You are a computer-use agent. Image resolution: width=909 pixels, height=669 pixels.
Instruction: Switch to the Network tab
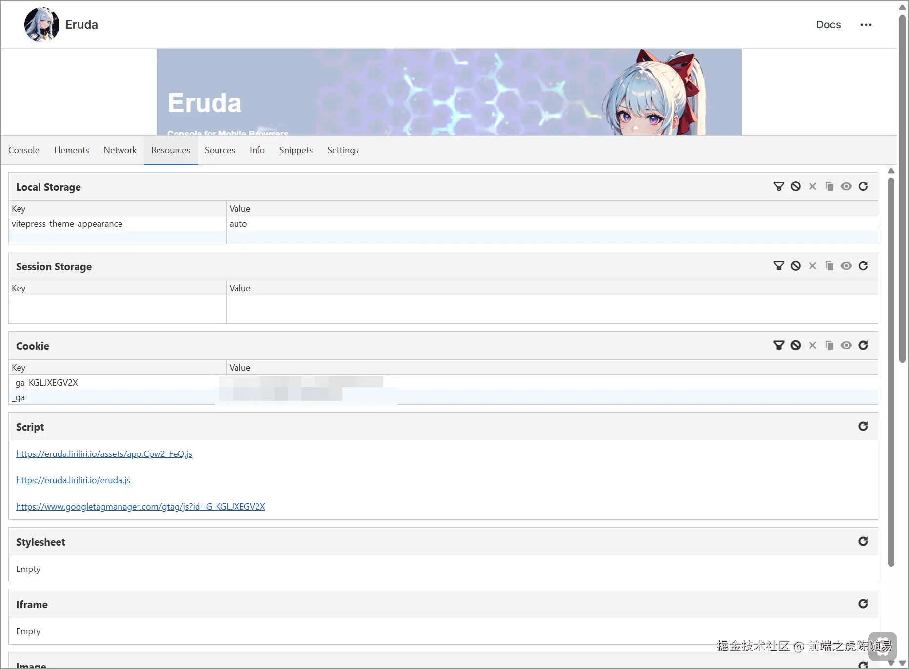[x=120, y=150]
